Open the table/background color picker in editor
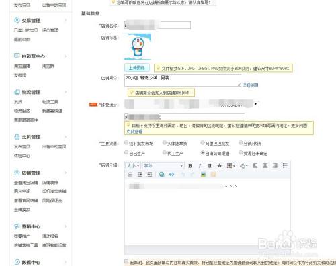336x266 pixels. pos(230,166)
